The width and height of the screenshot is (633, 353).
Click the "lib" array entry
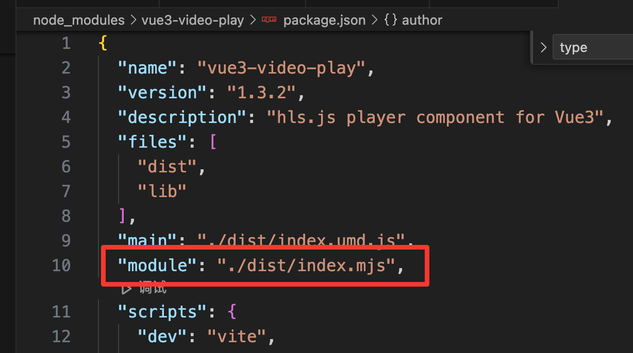point(162,191)
